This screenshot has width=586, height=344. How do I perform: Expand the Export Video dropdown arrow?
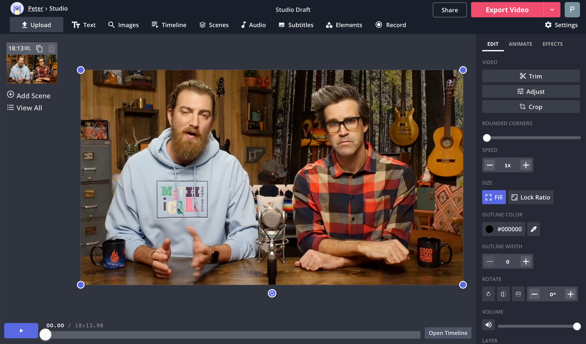click(x=552, y=10)
